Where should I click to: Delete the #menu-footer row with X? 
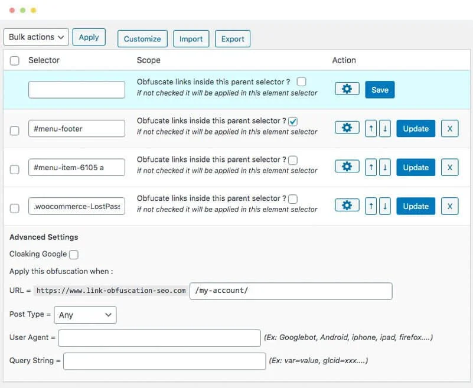coord(449,129)
